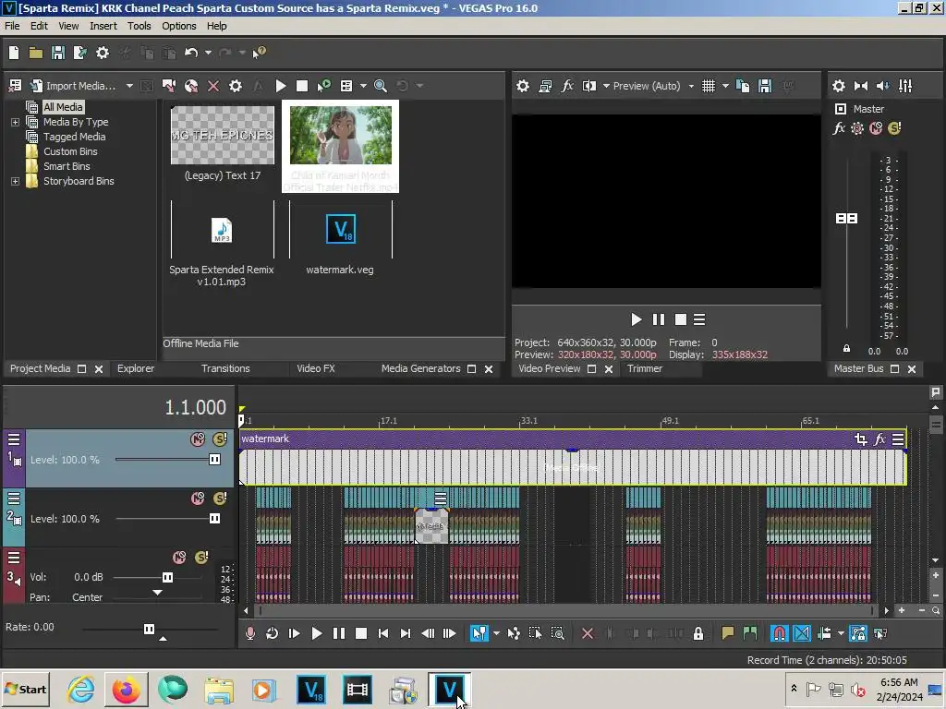
Task: Open the File menu
Action: 12,26
